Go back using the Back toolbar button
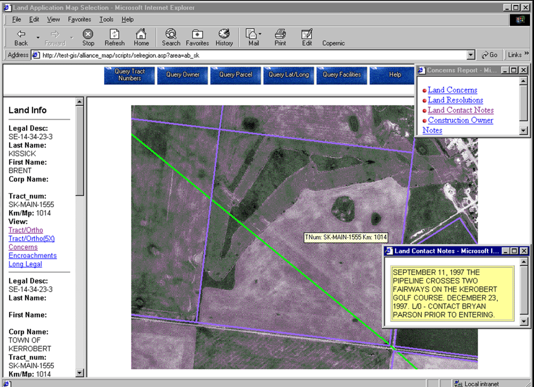 pos(21,37)
